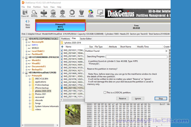Collapse the HD0 INTEL SSD disk node

click(x=23, y=39)
